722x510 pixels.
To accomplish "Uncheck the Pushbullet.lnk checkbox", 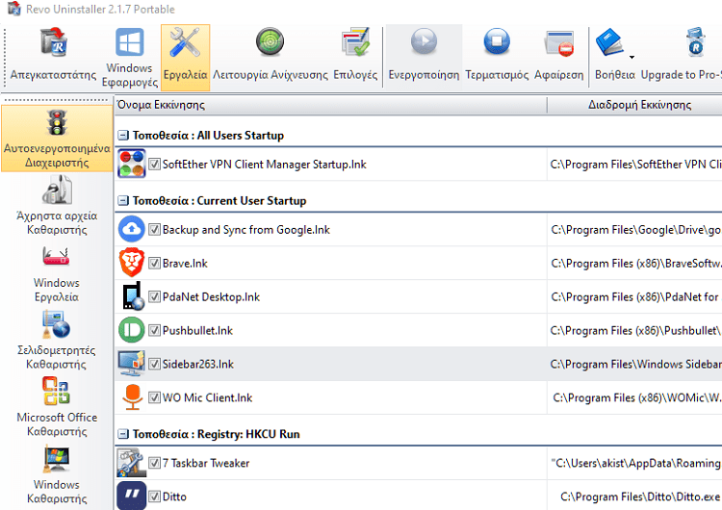I will pyautogui.click(x=154, y=330).
